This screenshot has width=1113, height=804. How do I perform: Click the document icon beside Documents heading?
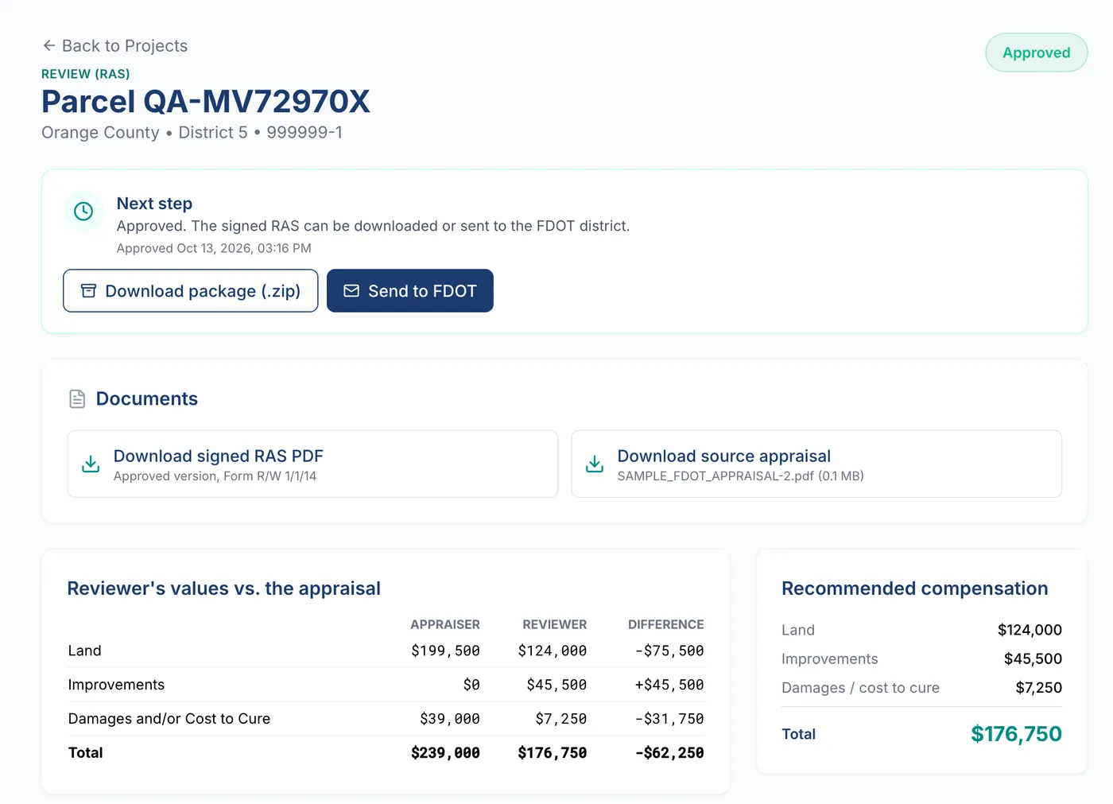(77, 398)
